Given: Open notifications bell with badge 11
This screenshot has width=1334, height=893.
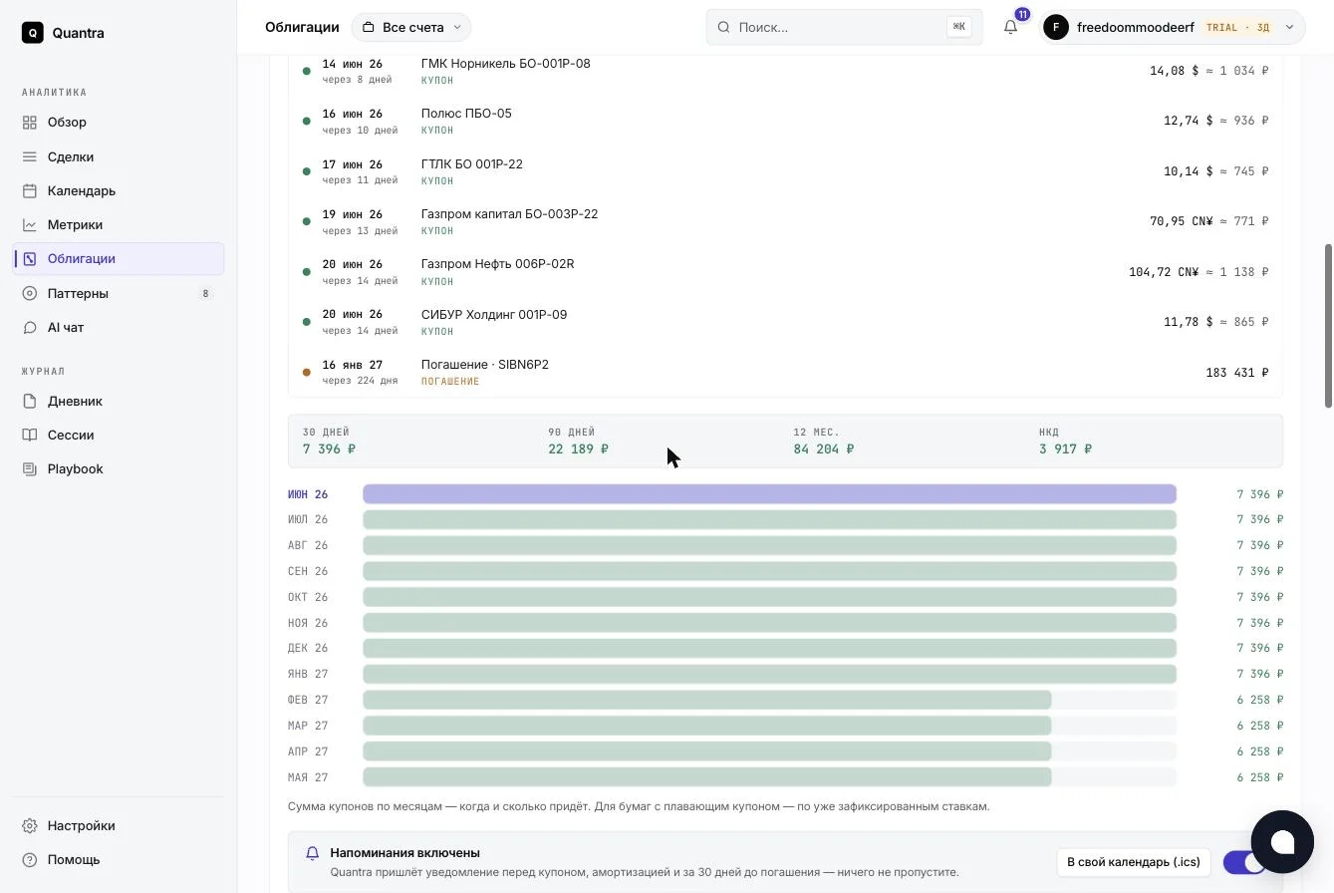Looking at the screenshot, I should pyautogui.click(x=1011, y=27).
